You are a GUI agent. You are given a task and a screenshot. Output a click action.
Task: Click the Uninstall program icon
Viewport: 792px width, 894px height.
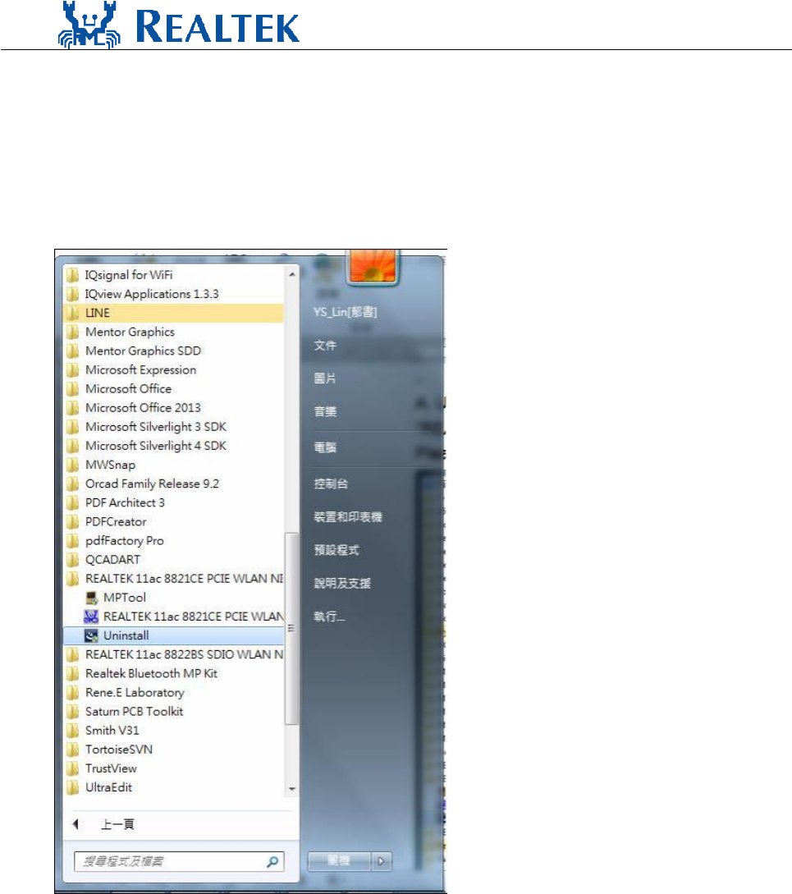click(91, 635)
